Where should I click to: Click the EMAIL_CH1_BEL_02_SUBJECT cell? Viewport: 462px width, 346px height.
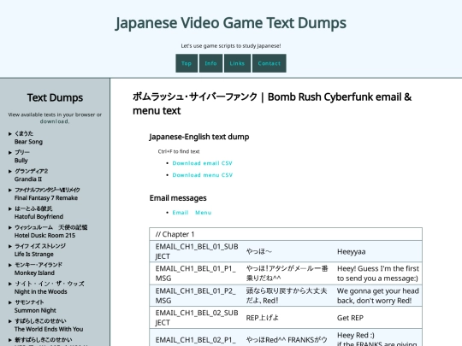pyautogui.click(x=197, y=318)
